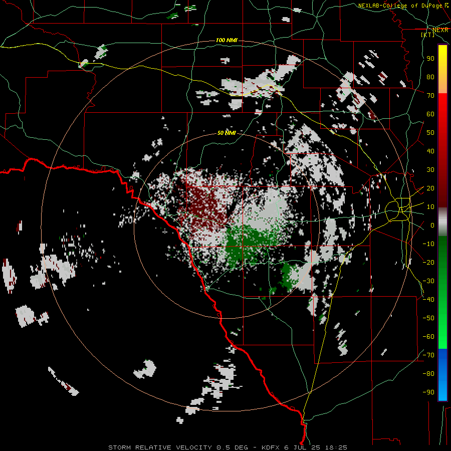This screenshot has height=451, width=451.
Task: Click the "-30" scale label
Action: tap(428, 281)
